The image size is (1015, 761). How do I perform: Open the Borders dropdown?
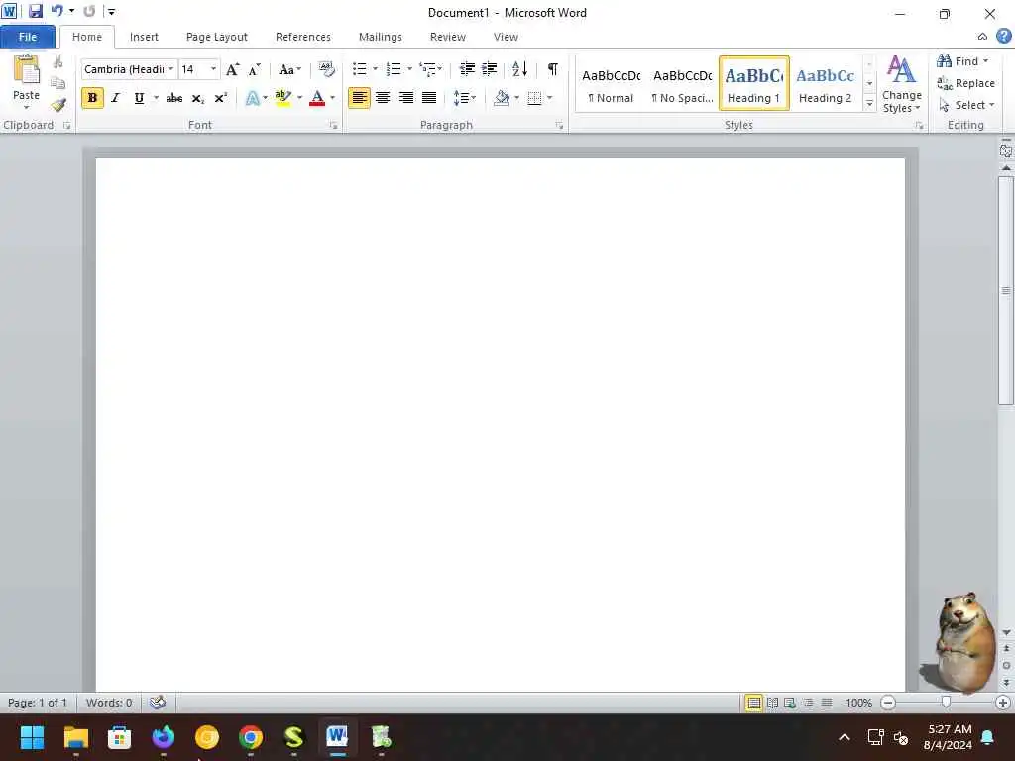[549, 98]
